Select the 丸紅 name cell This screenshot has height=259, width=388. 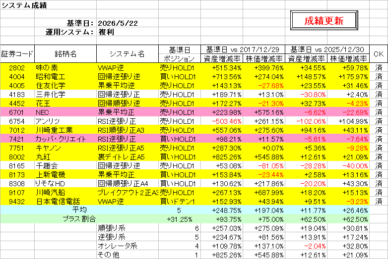[x=65, y=157]
